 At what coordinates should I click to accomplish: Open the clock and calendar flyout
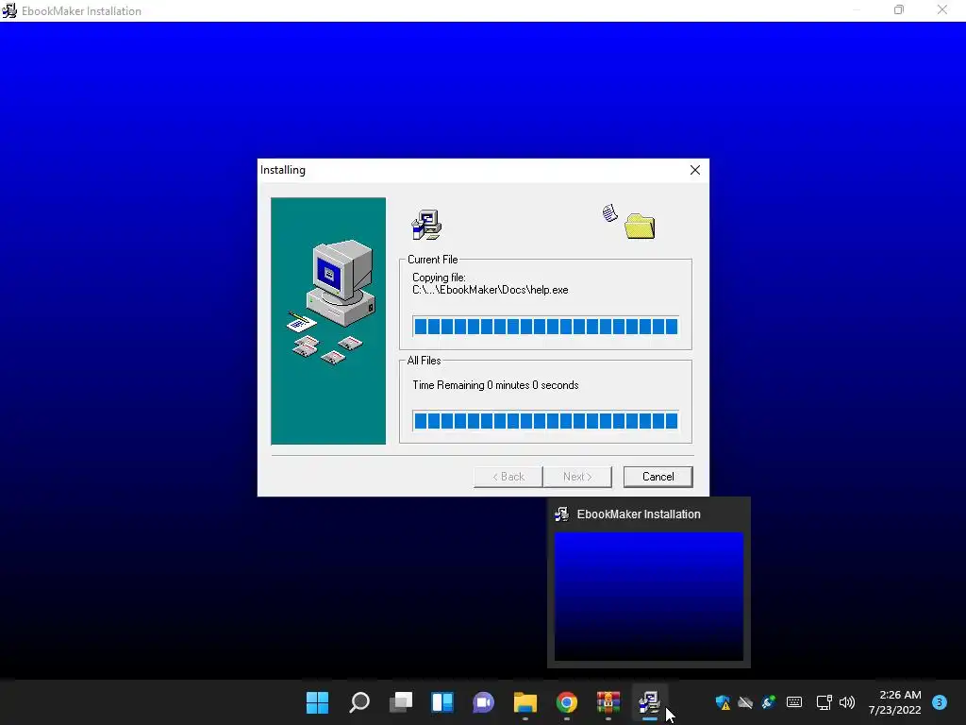tap(894, 702)
